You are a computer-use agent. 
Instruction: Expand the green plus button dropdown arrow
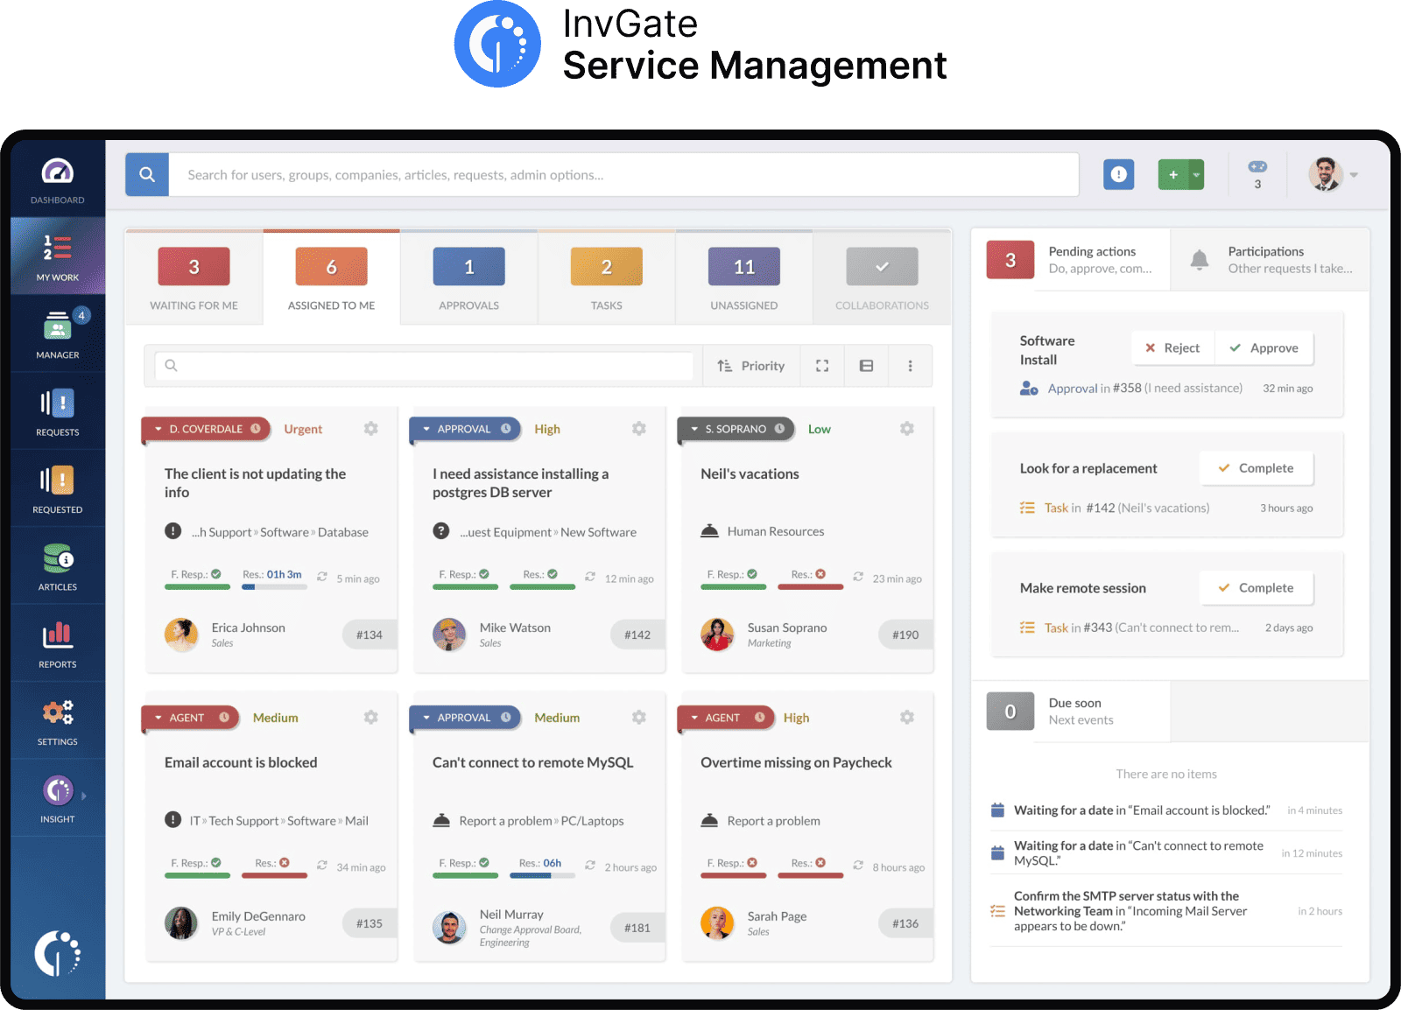[1196, 174]
